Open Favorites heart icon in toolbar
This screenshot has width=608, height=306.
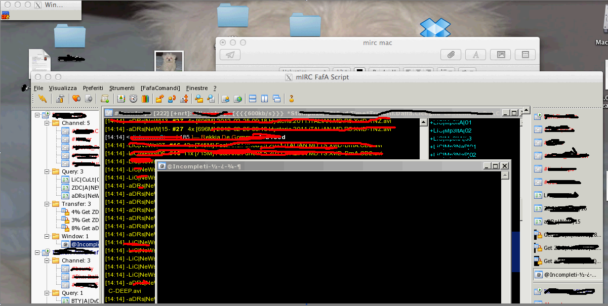(76, 99)
